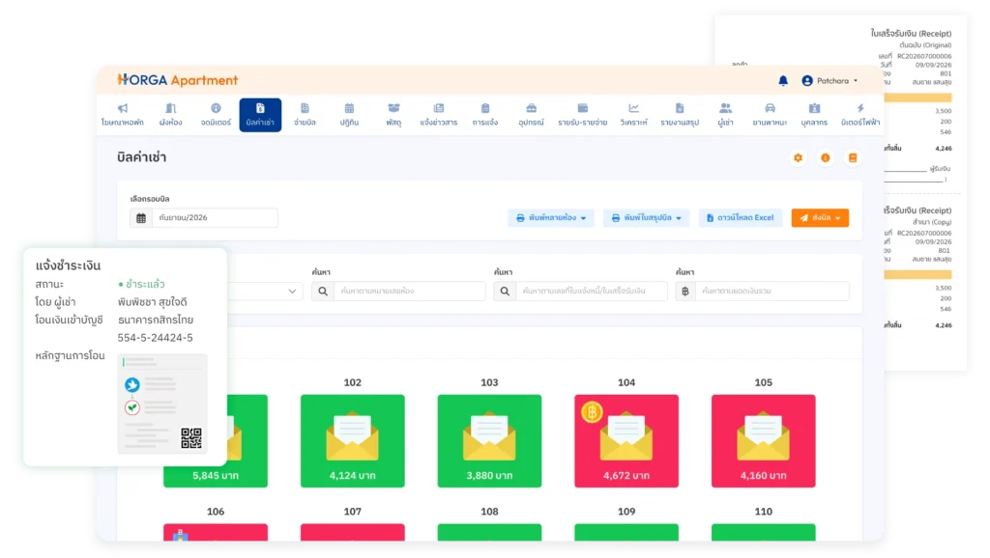
Task: Click the orange info circle icon
Action: (x=826, y=157)
